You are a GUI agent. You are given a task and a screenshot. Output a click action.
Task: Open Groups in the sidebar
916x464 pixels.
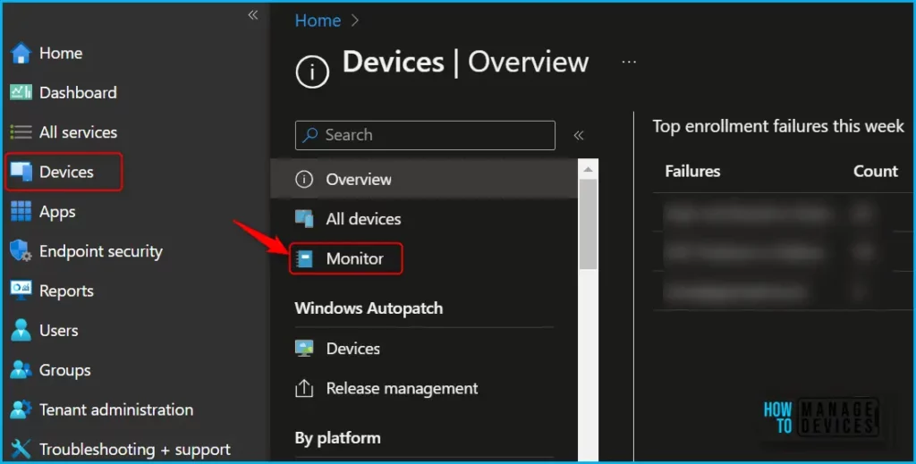[x=64, y=370]
